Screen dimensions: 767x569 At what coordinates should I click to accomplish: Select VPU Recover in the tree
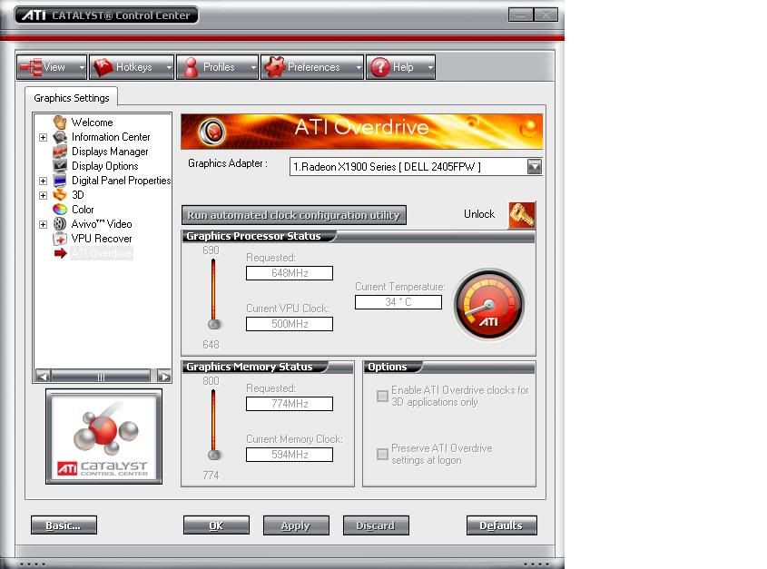102,239
